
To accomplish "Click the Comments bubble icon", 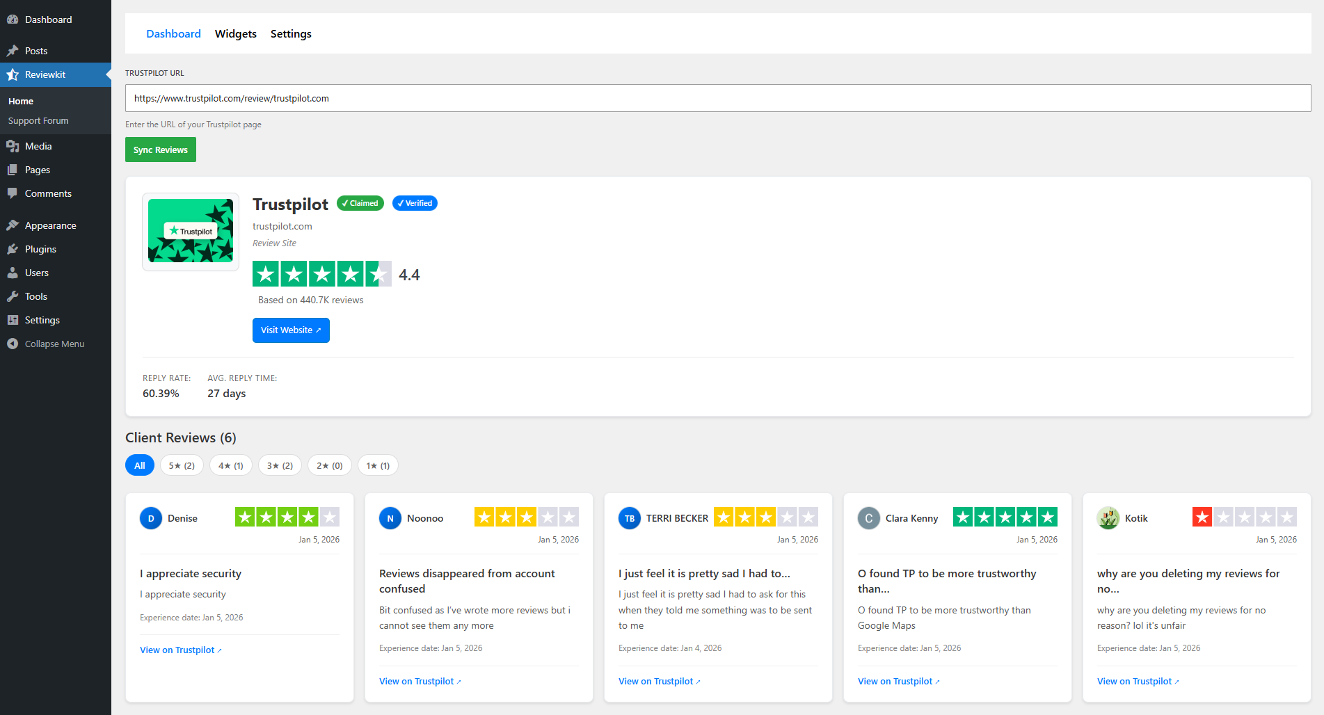I will click(13, 193).
